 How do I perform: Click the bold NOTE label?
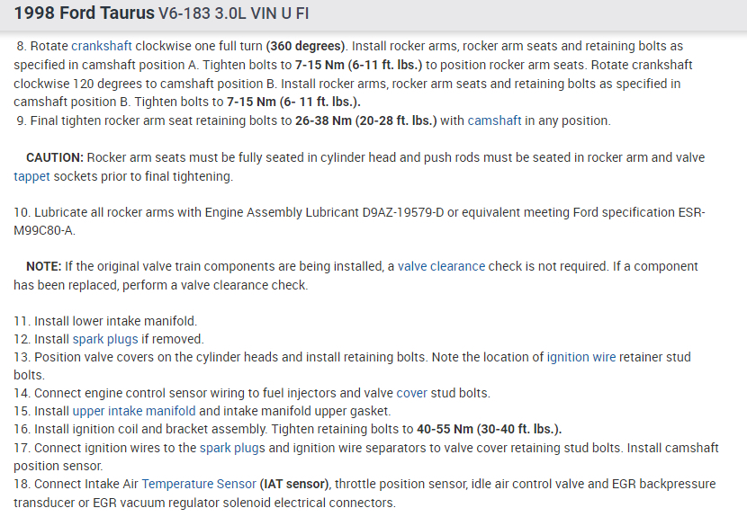[x=43, y=266]
